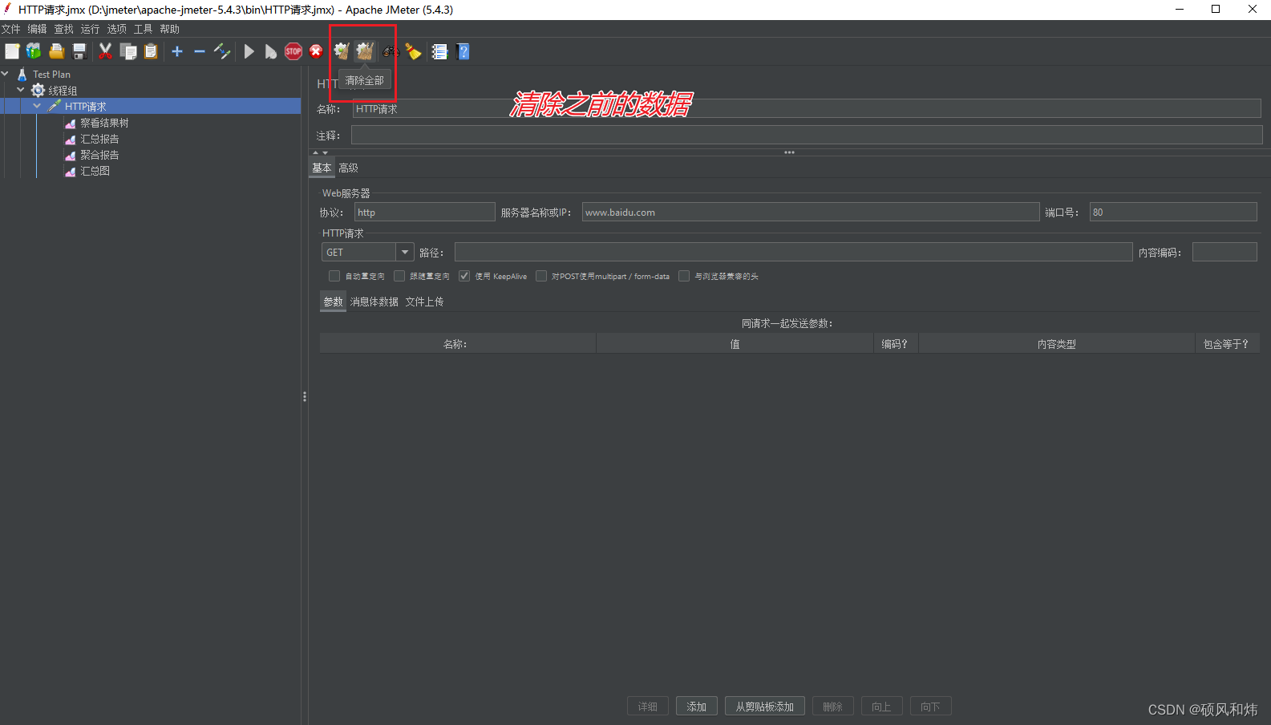This screenshot has height=725, width=1271.
Task: Open the Templates icon in toolbar
Action: tap(34, 51)
